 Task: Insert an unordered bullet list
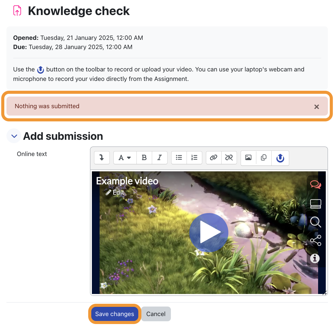[179, 158]
